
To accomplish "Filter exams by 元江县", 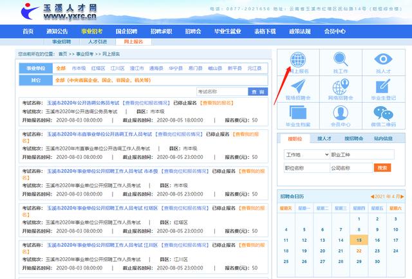I will 254,68.
